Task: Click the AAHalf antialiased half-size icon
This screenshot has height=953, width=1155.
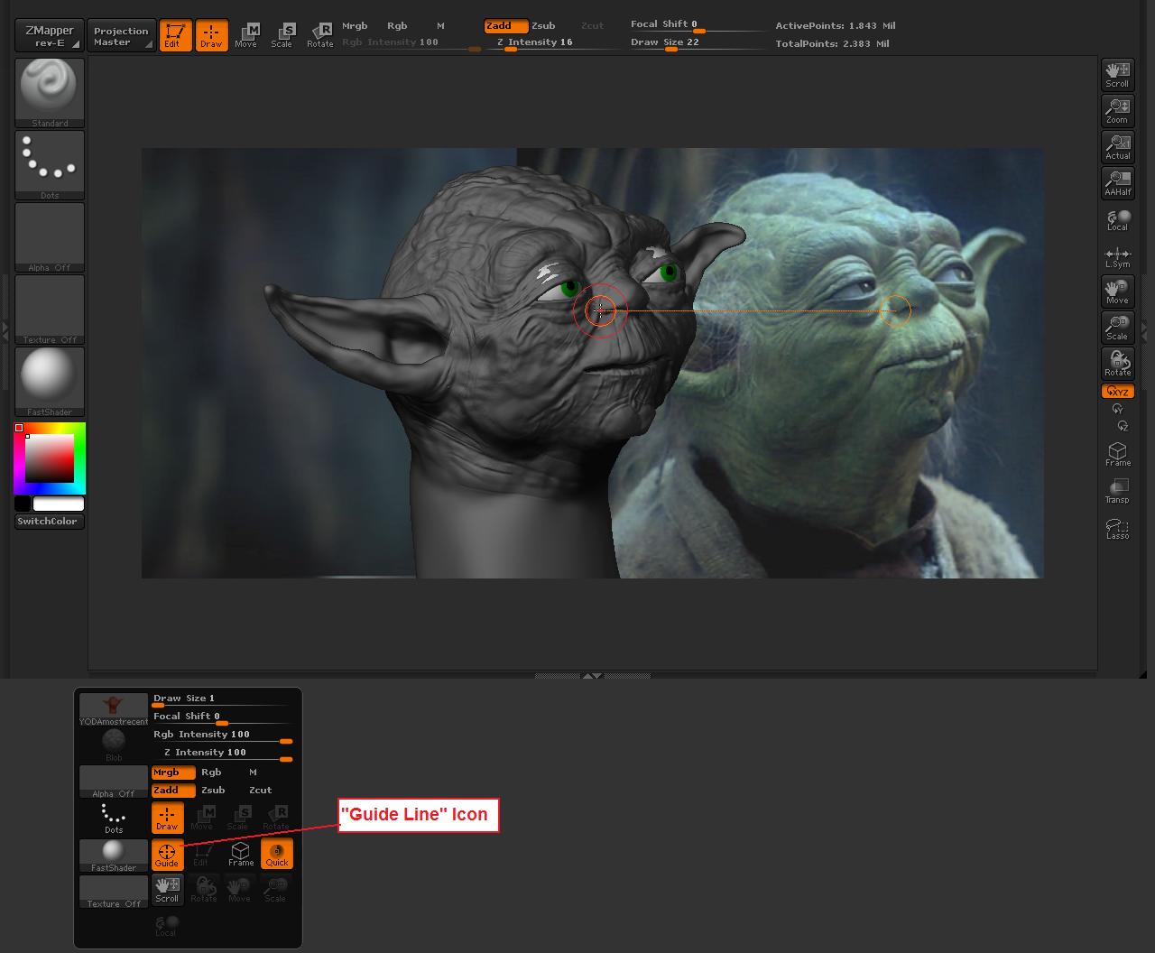Action: [x=1117, y=183]
